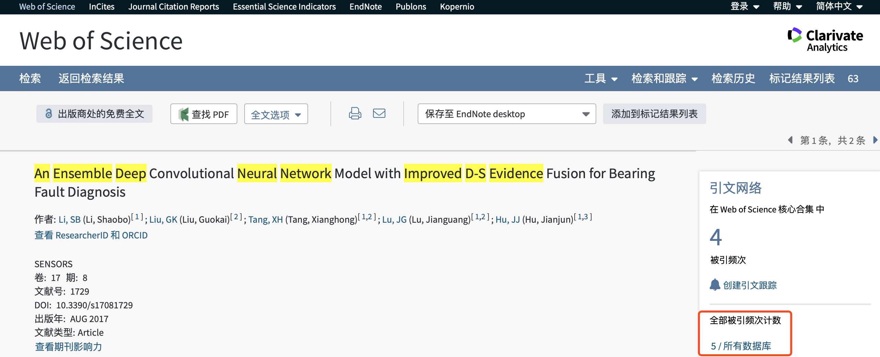880x357 pixels.
Task: Expand the 帮助 menu
Action: [788, 7]
